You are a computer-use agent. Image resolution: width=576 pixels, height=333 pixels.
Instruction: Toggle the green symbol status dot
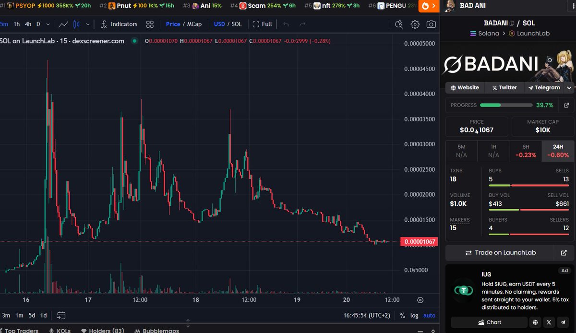tap(134, 41)
